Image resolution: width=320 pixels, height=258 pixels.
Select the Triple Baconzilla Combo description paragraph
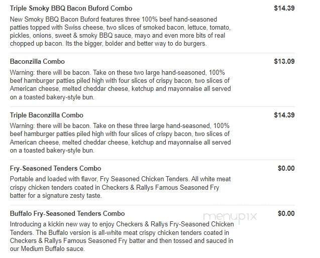coord(121,138)
